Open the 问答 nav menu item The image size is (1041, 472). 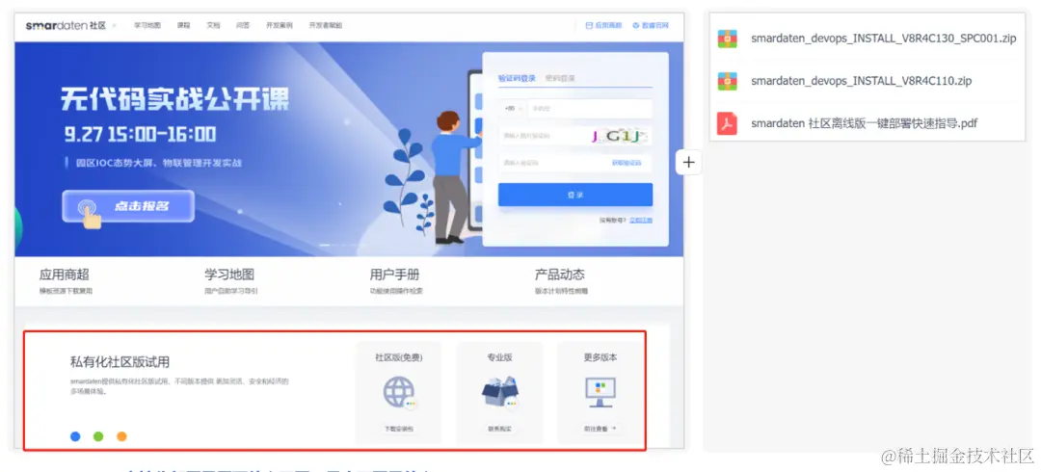coord(242,26)
